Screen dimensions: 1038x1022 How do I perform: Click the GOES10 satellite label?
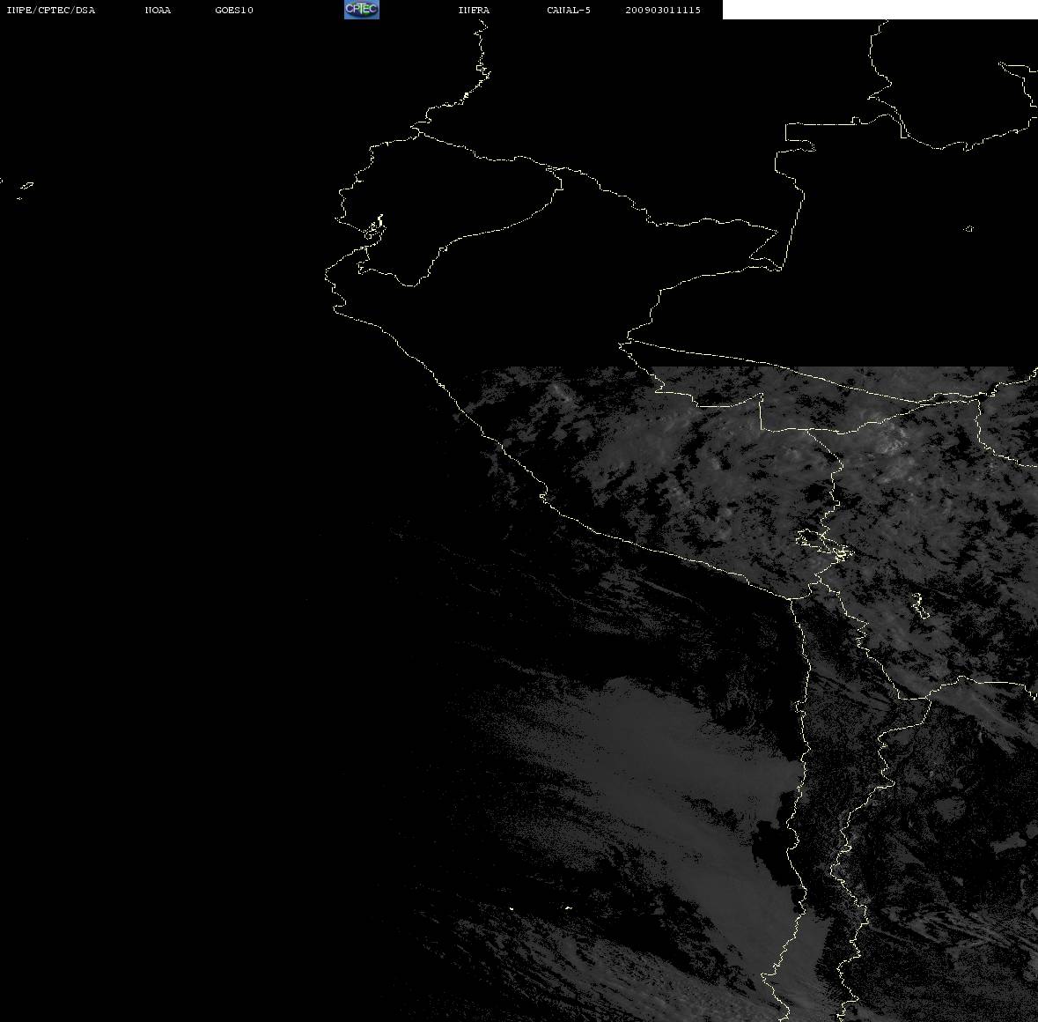coord(234,10)
